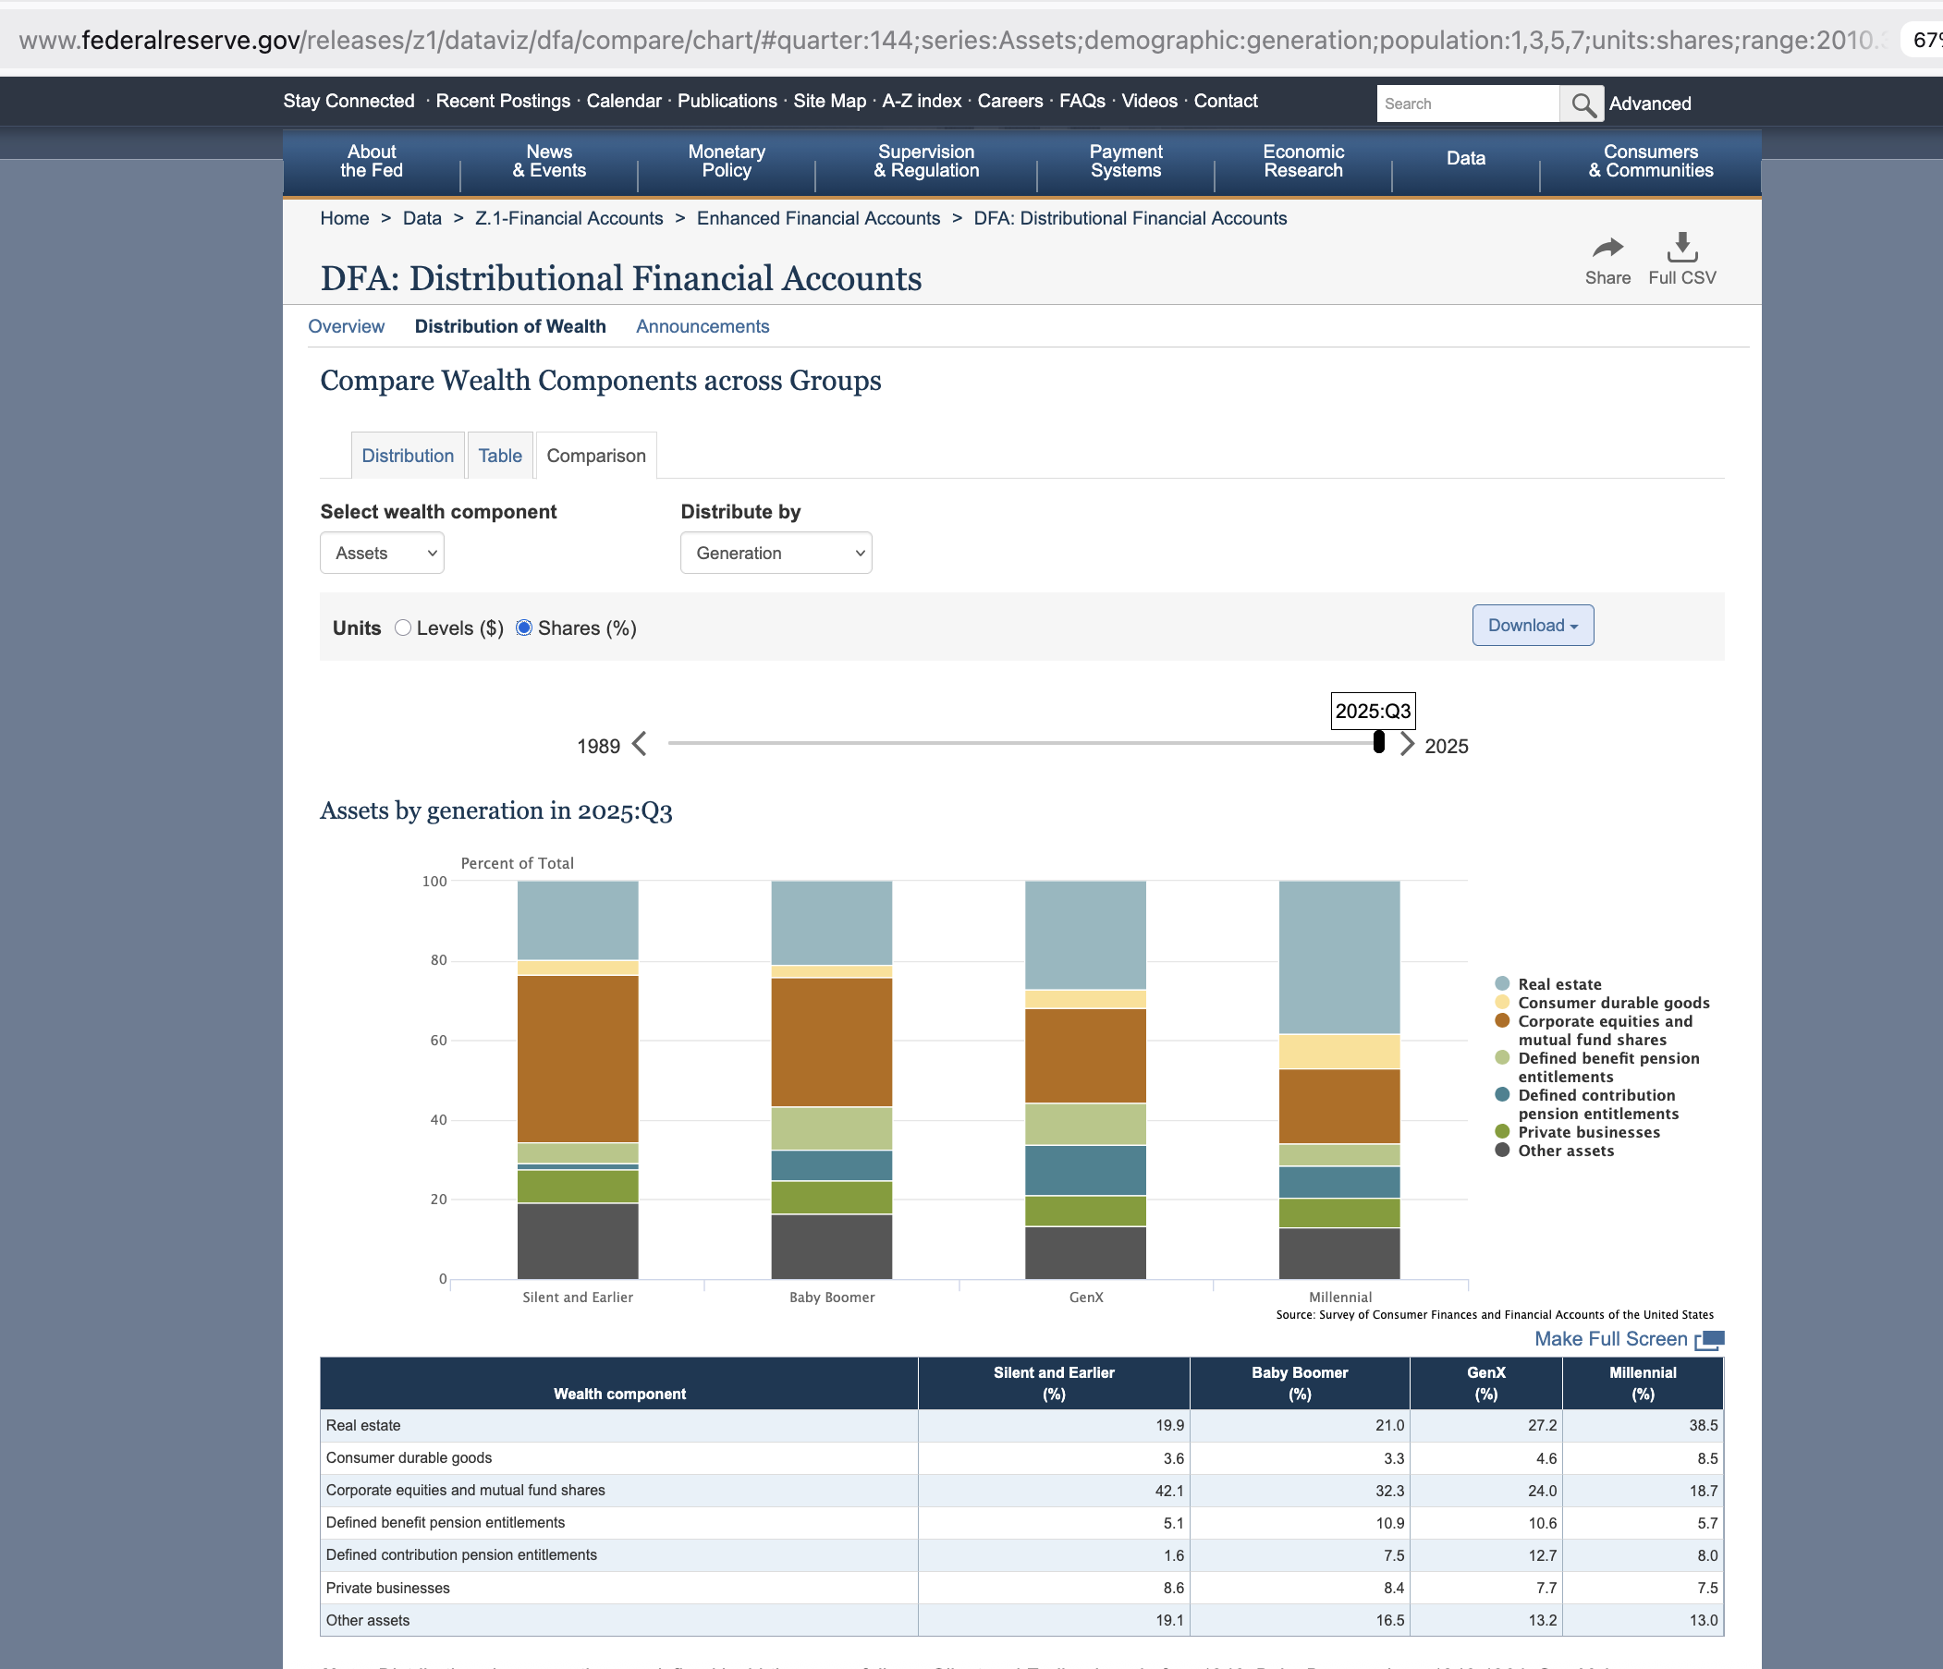Open the Enhanced Financial Accounts breadcrumb link
This screenshot has height=1669, width=1943.
coord(818,218)
